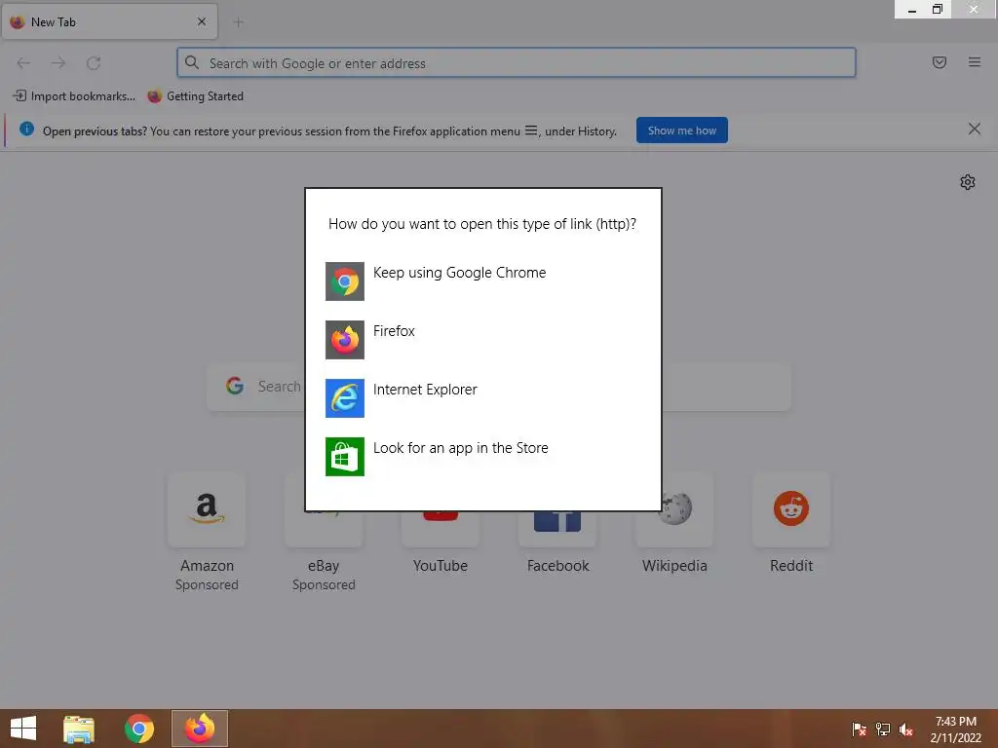Open new tab page settings gear
998x748 pixels.
(x=968, y=182)
